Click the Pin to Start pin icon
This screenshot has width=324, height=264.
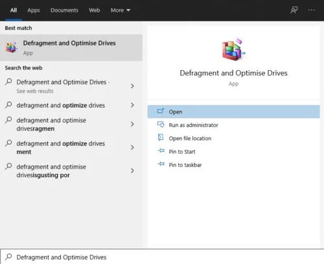(x=161, y=150)
